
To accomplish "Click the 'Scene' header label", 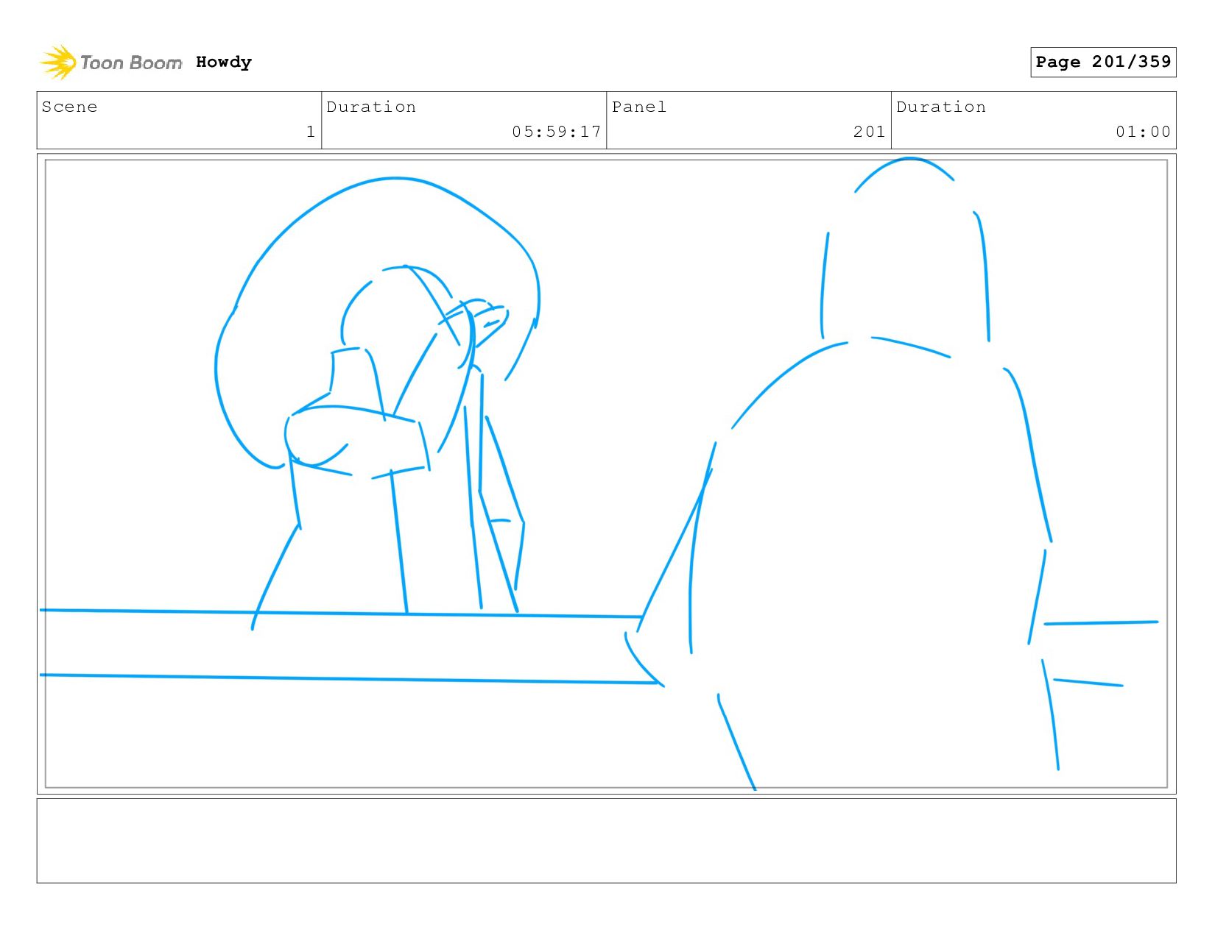I will (69, 107).
